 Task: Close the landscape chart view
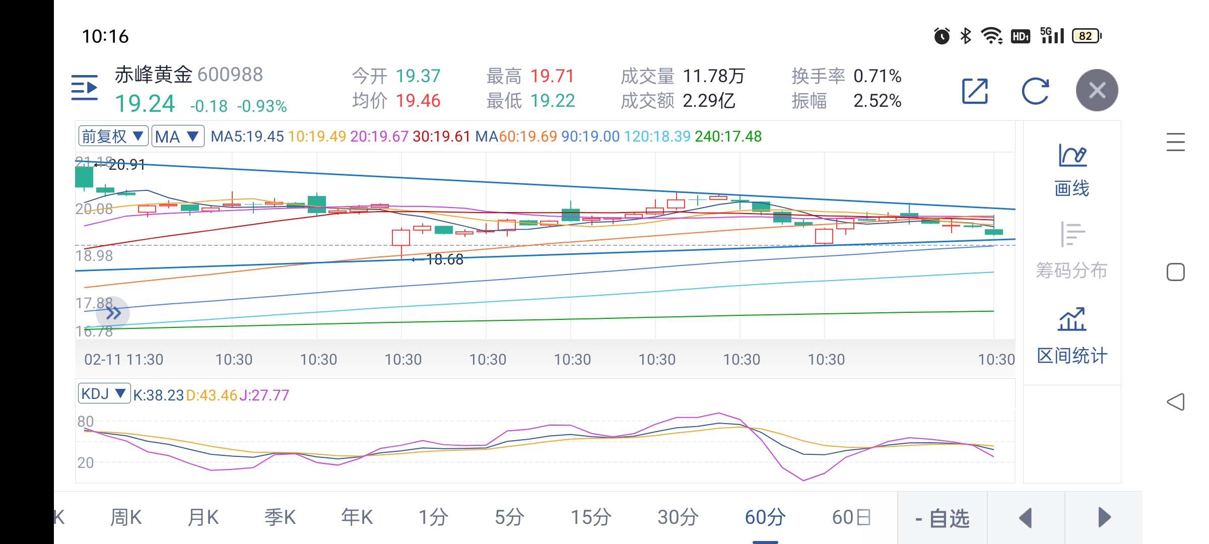tap(1097, 91)
